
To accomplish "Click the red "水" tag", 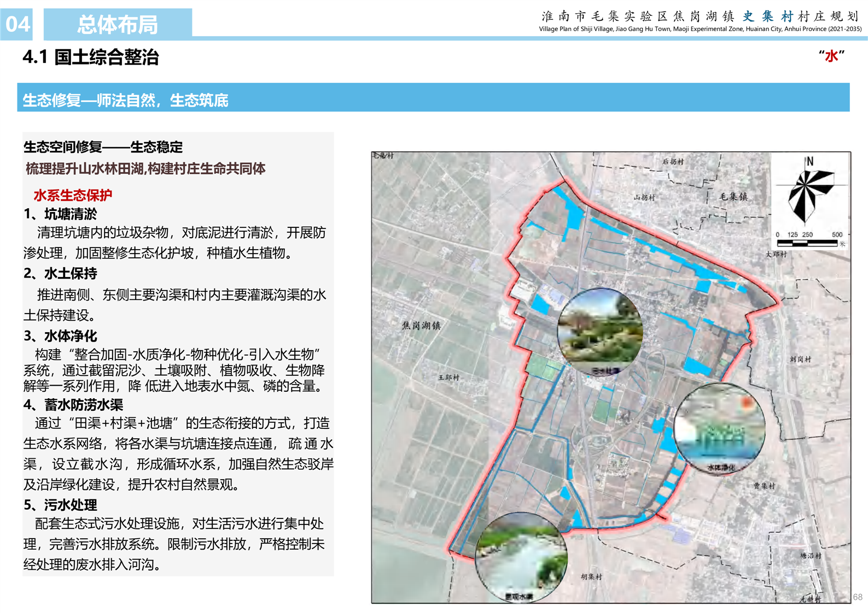I will click(831, 56).
